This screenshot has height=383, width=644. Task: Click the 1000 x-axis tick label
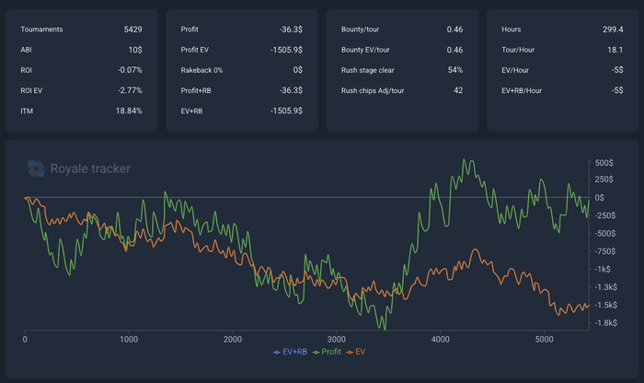tap(129, 340)
